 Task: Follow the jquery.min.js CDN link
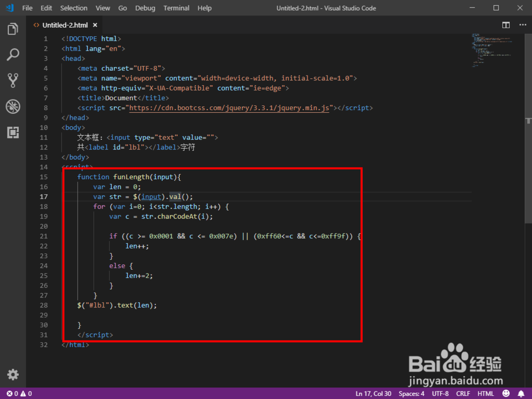pyautogui.click(x=229, y=108)
